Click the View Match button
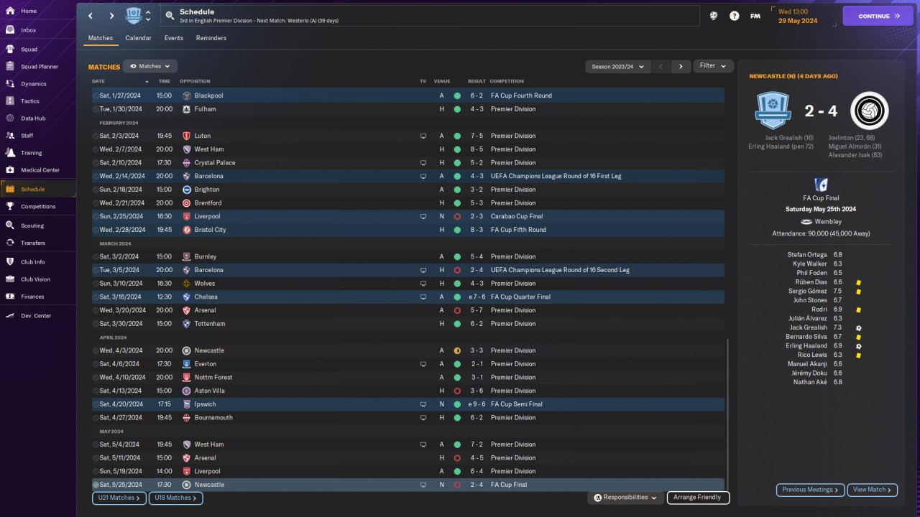 pyautogui.click(x=873, y=490)
